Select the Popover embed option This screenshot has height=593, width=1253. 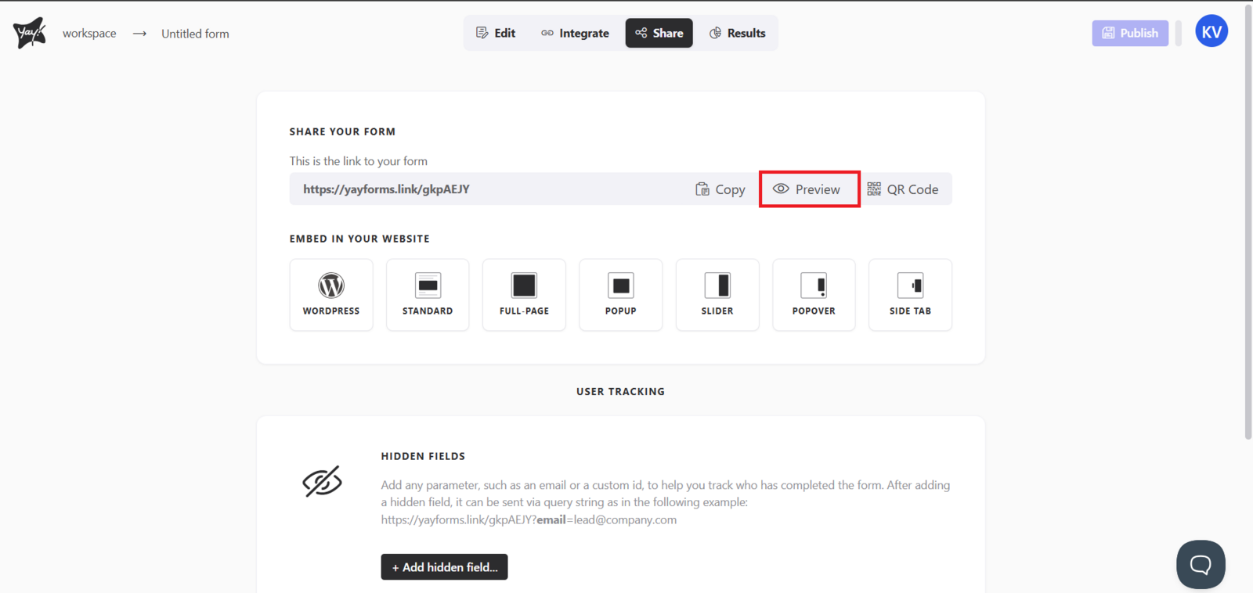814,295
